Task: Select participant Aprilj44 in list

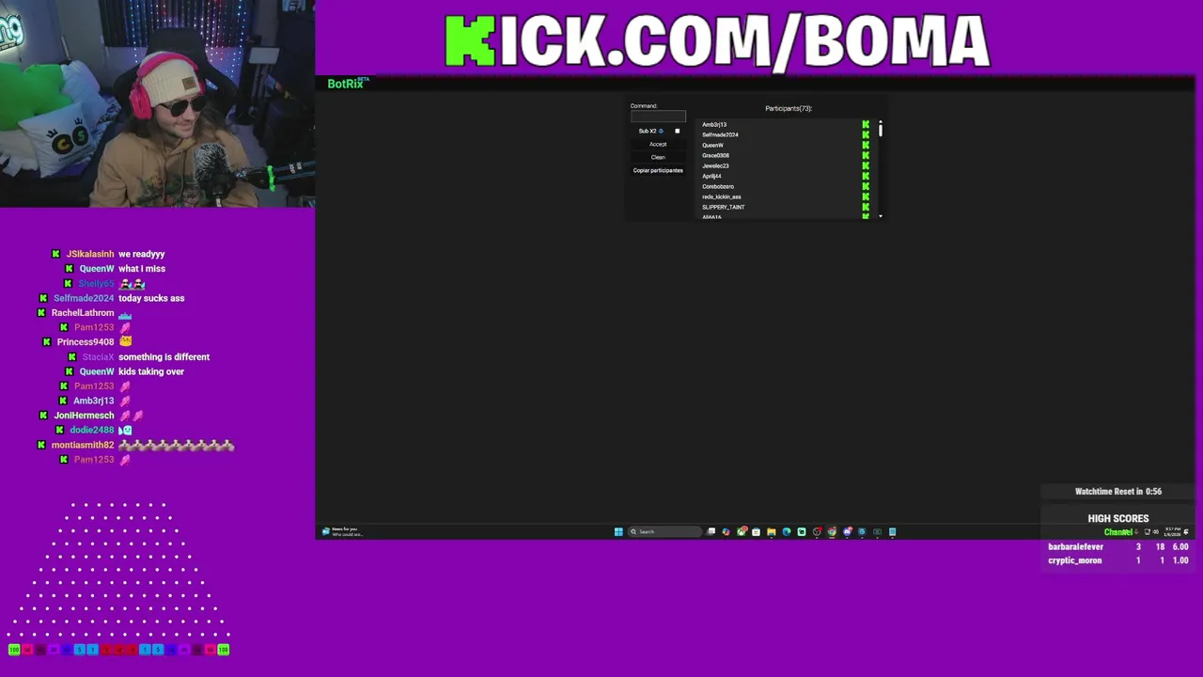Action: (711, 176)
